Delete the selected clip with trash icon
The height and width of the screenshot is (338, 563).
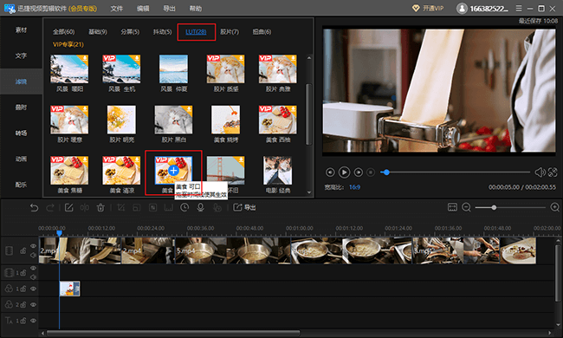[100, 207]
